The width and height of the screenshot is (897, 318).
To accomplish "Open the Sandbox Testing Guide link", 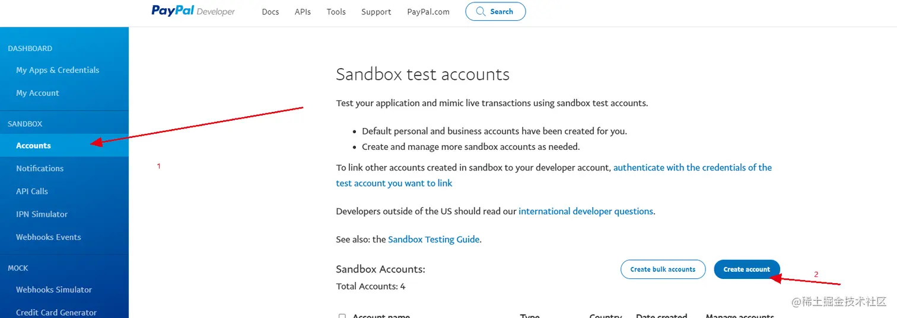I will click(x=434, y=240).
